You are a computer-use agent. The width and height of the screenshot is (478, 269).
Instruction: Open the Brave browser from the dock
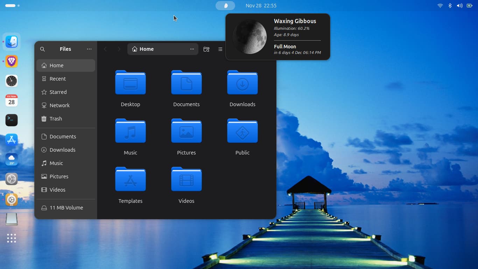coord(12,61)
